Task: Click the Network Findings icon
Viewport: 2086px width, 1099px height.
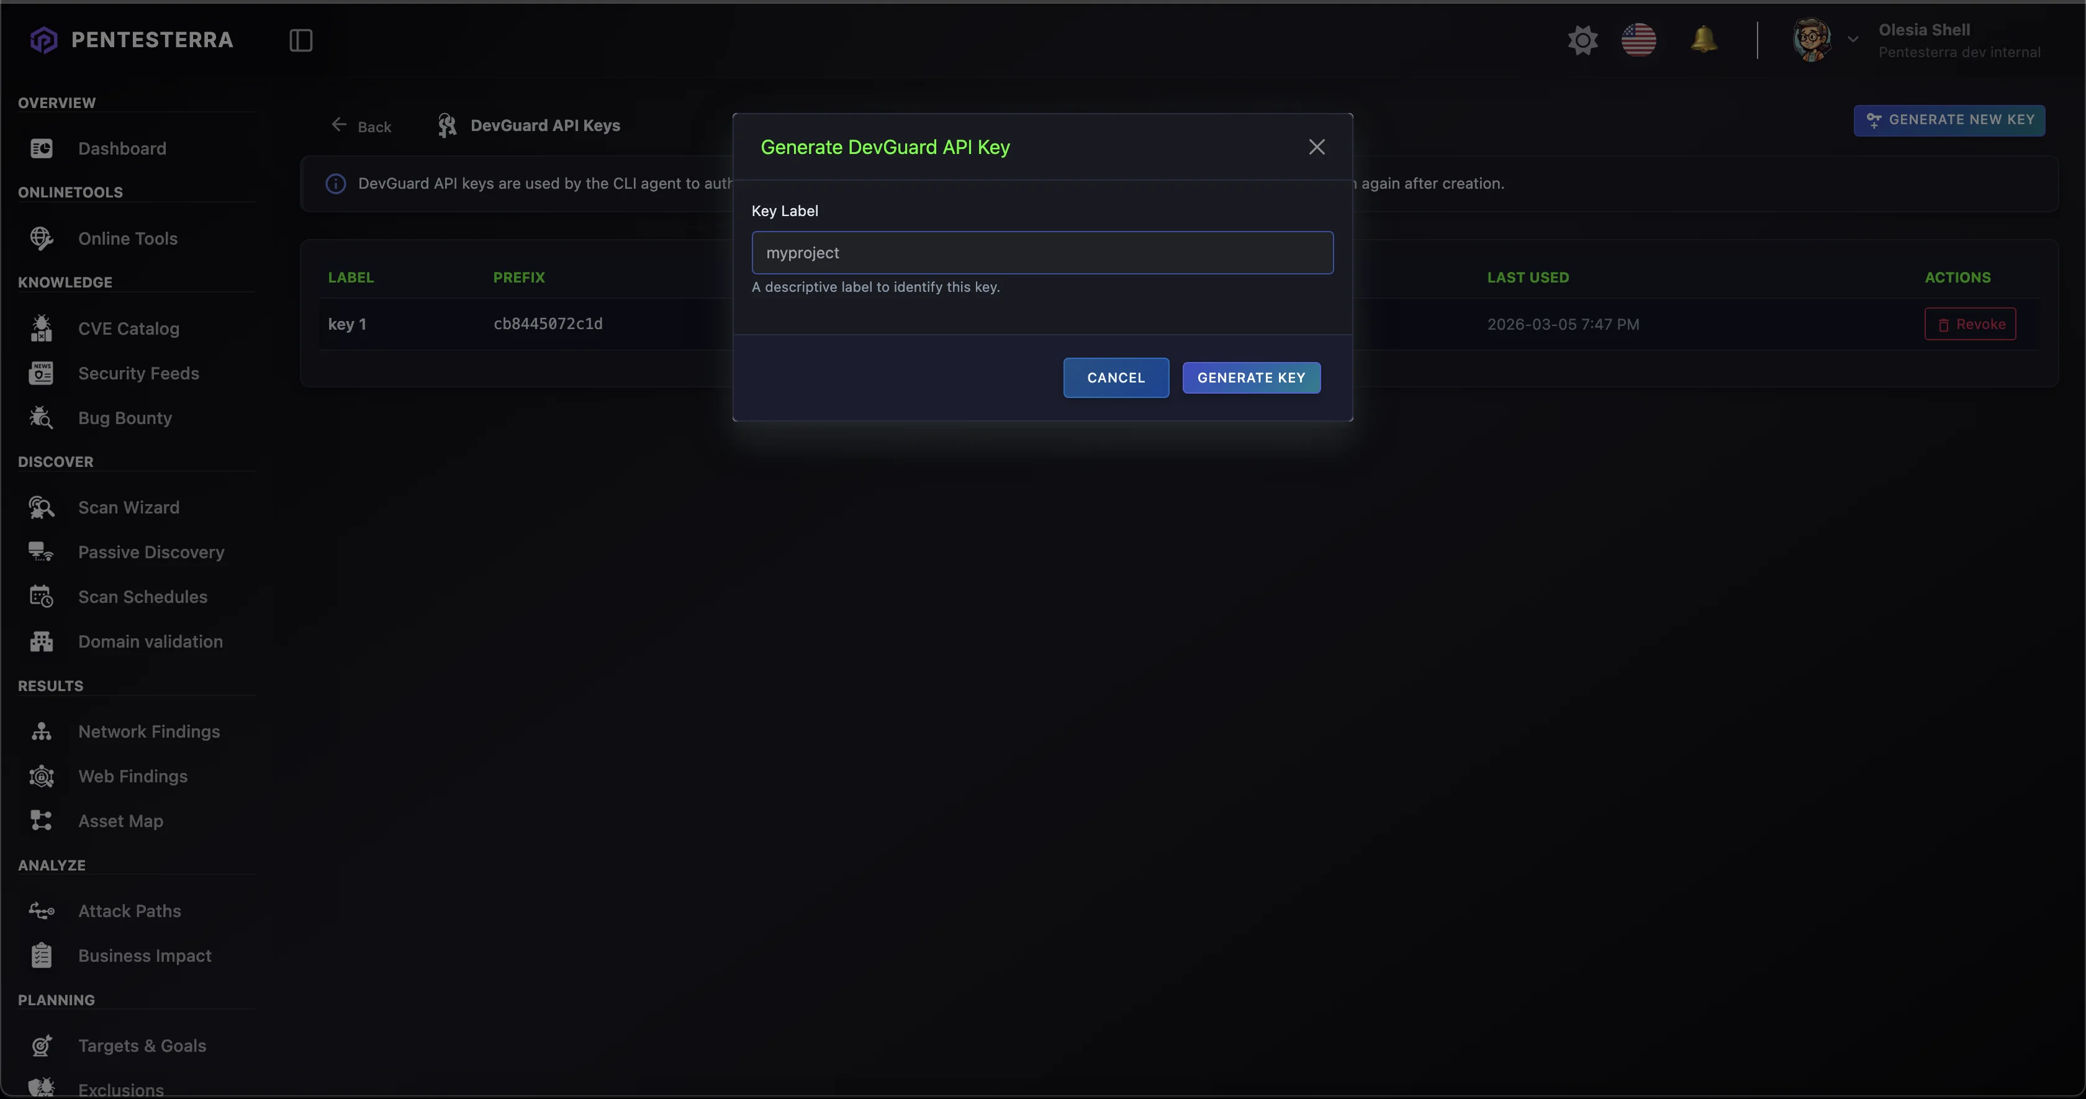Action: coord(42,731)
